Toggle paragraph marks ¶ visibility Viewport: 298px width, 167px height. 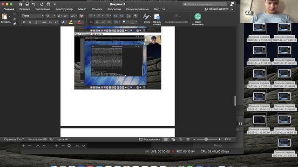click(135, 16)
